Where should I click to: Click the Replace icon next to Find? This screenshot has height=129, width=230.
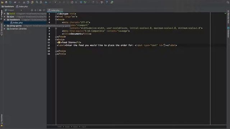[x=41, y=2]
